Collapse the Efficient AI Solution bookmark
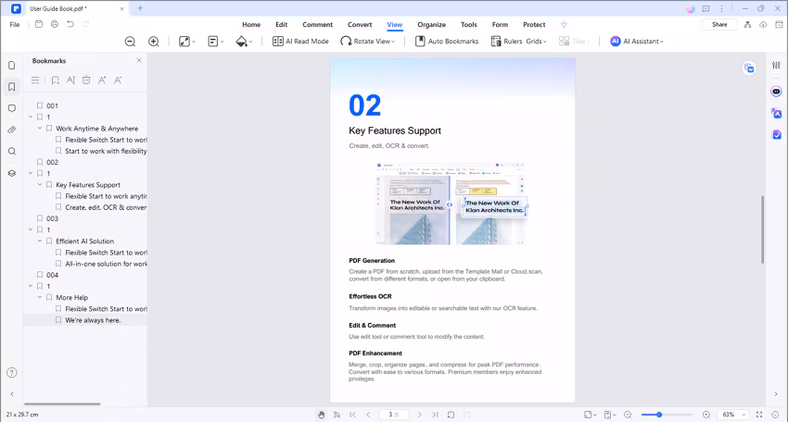Screen dimensions: 788x422 (40, 241)
